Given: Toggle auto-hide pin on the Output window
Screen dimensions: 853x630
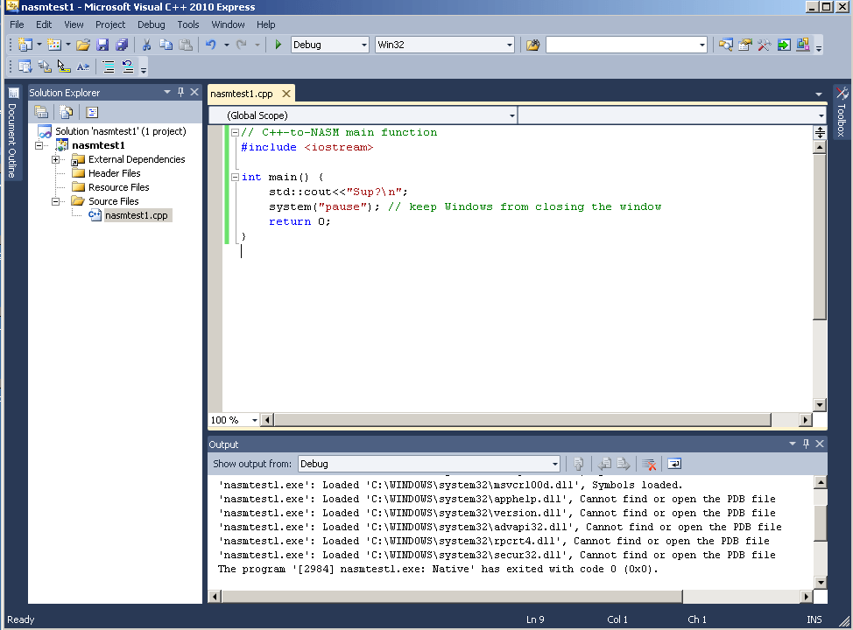Looking at the screenshot, I should (806, 444).
